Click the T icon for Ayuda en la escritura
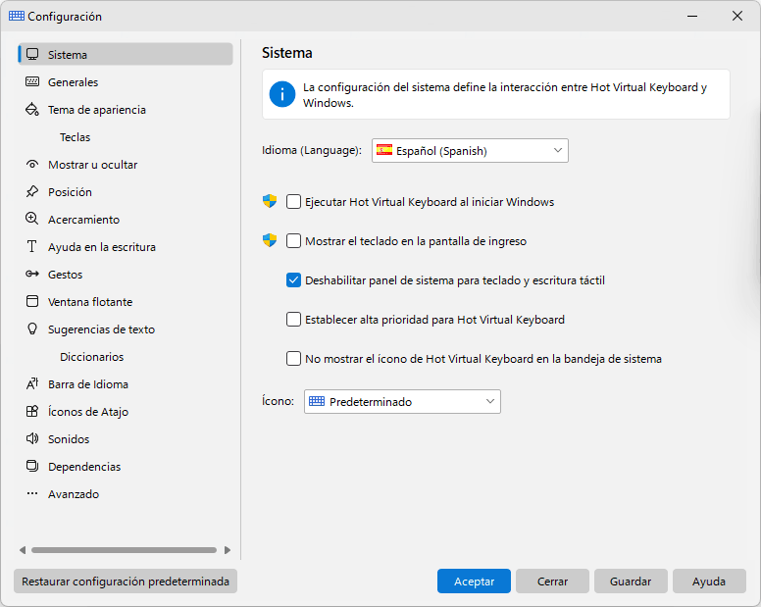Viewport: 761px width, 607px height. tap(32, 246)
